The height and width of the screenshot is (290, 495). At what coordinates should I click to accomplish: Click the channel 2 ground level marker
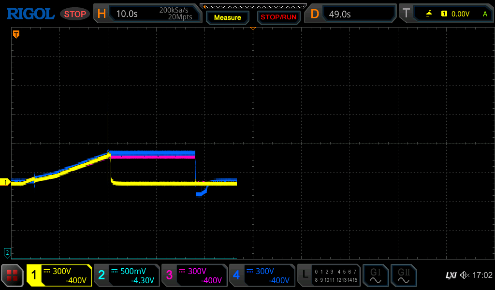pos(7,252)
